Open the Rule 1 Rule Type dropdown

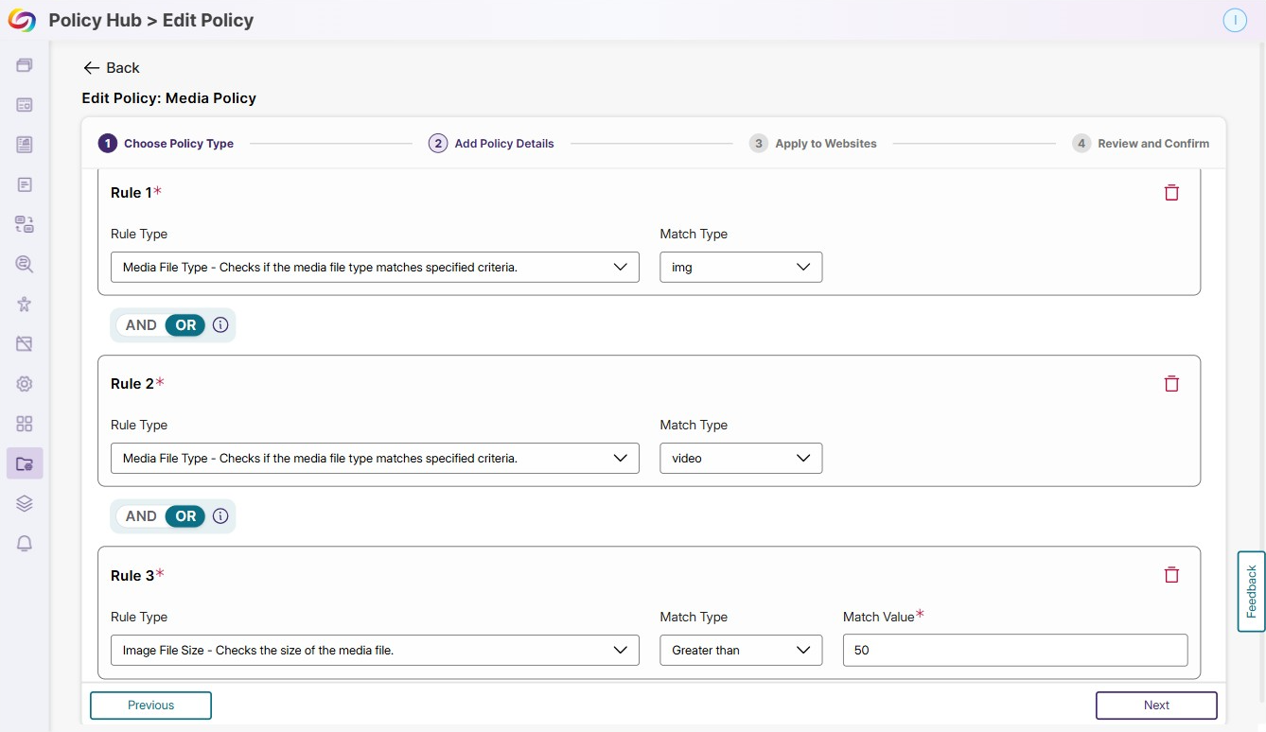click(375, 267)
